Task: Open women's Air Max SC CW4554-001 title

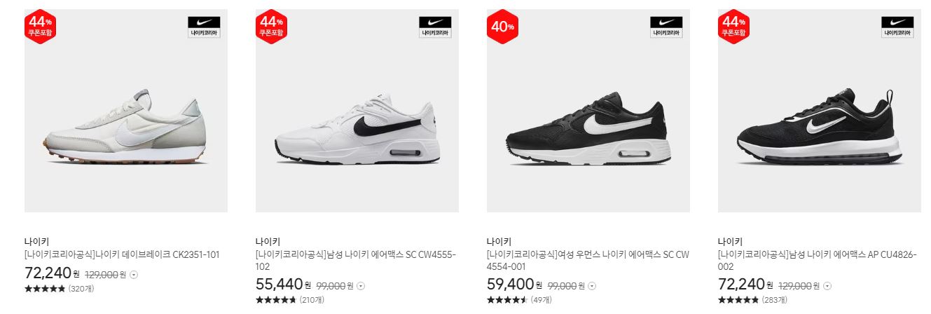Action: [x=588, y=260]
